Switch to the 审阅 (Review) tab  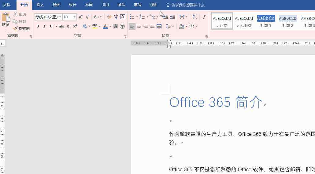138,5
